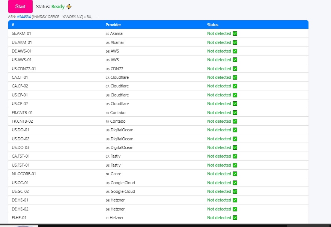331x227 pixels.
Task: Click the green checkmark in US.DO-03 row
Action: coord(235,147)
